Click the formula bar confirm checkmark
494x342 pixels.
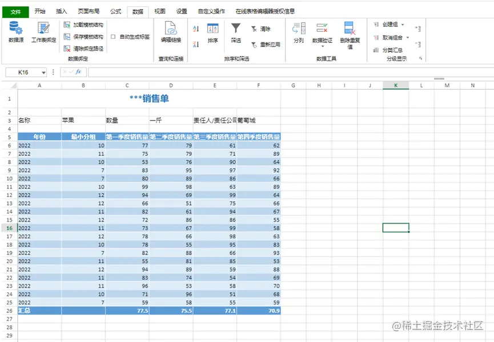71,72
